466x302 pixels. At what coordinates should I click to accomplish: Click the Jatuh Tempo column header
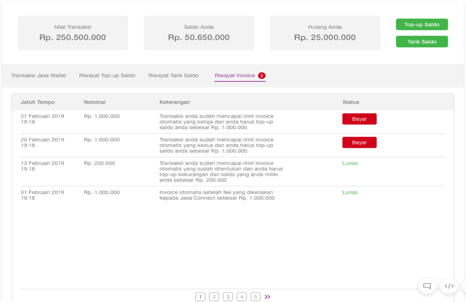point(38,102)
